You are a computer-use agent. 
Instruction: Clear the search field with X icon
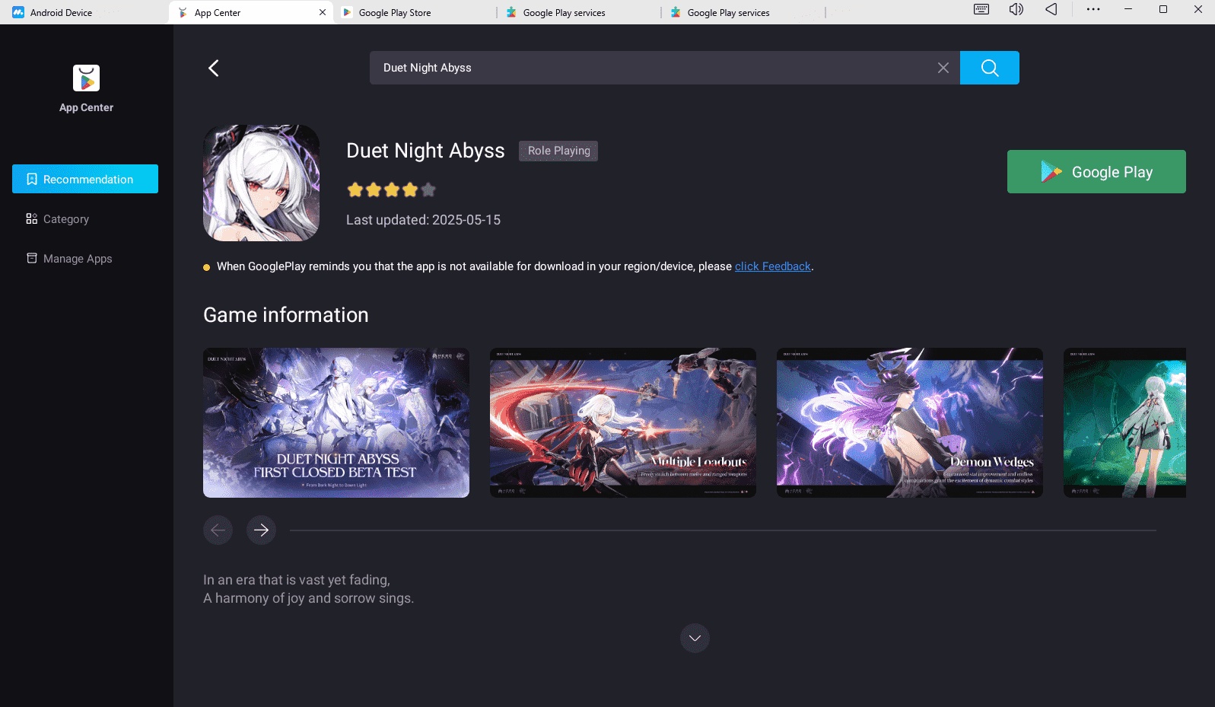[943, 68]
